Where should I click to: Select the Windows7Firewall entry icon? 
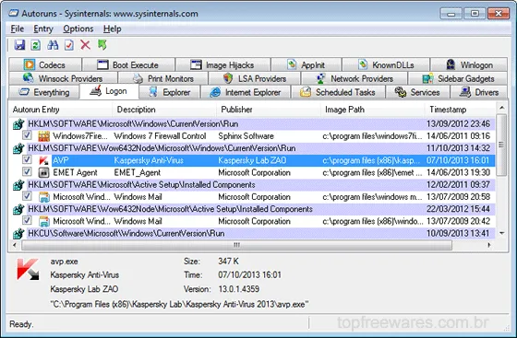(43, 135)
